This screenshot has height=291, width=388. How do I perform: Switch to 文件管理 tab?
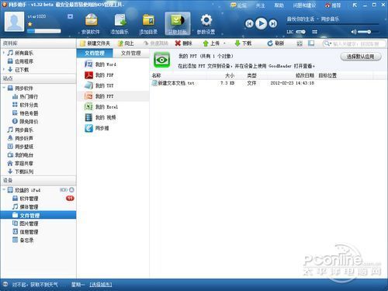click(x=131, y=53)
